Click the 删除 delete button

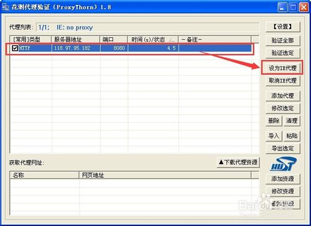click(x=274, y=120)
